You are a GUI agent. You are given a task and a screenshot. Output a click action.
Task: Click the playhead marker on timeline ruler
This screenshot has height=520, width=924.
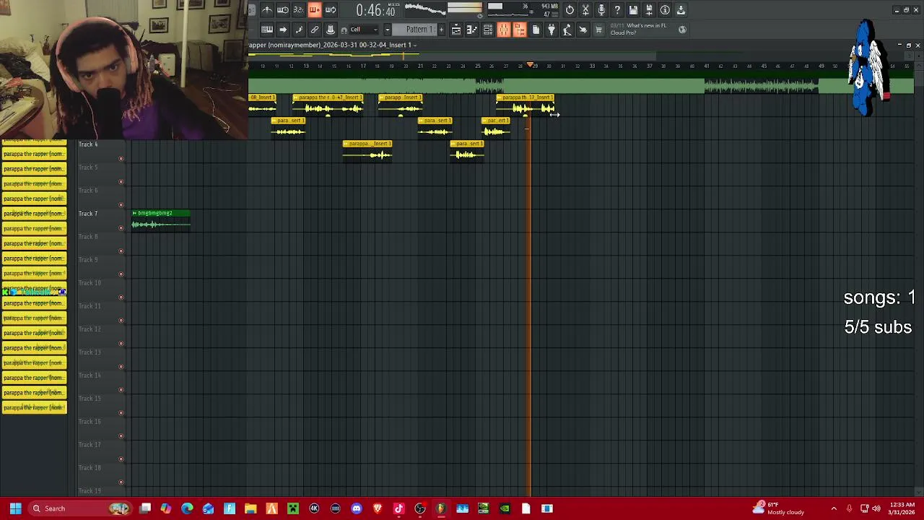coord(531,65)
